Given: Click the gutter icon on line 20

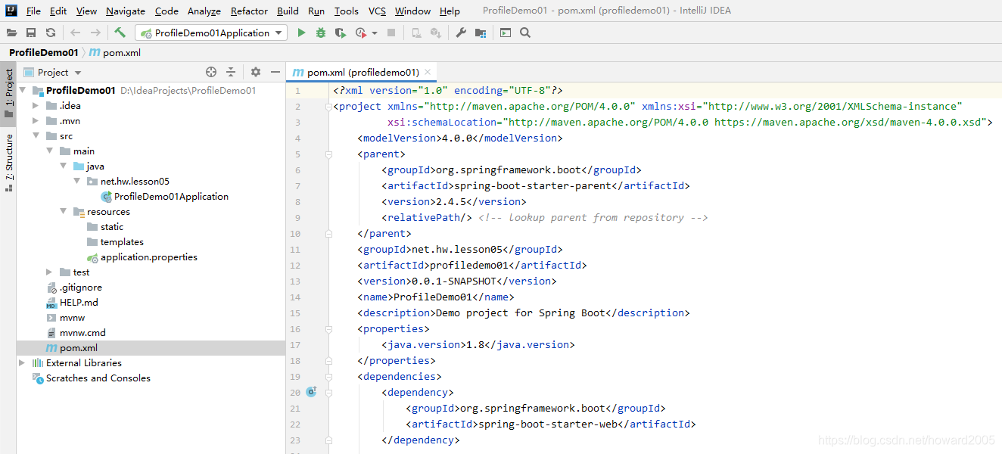Looking at the screenshot, I should point(311,392).
